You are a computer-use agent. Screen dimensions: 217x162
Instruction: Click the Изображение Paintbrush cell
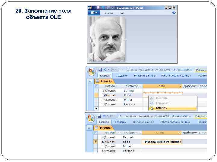[x=162, y=142]
